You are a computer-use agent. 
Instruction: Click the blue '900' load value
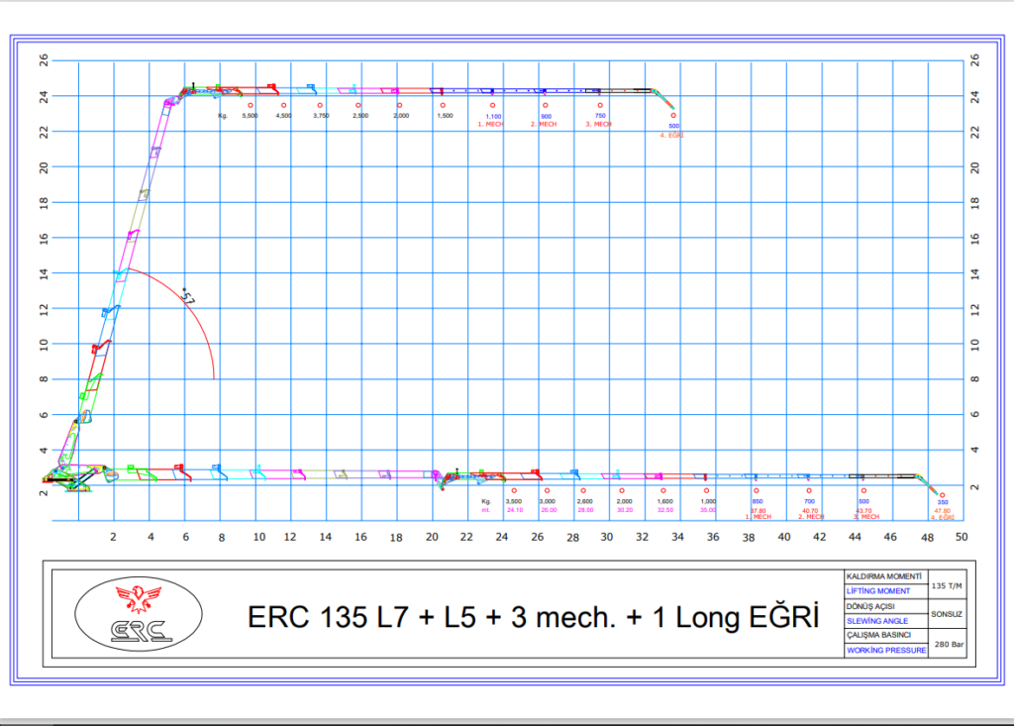pyautogui.click(x=547, y=117)
